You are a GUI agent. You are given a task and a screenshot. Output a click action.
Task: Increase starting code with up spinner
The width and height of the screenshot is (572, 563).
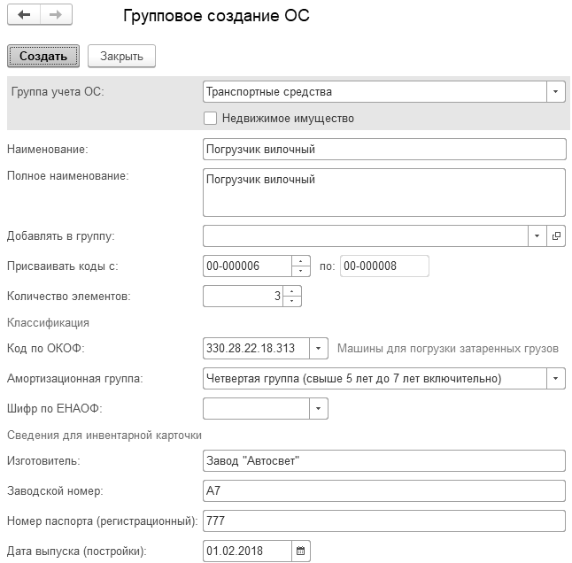(301, 261)
